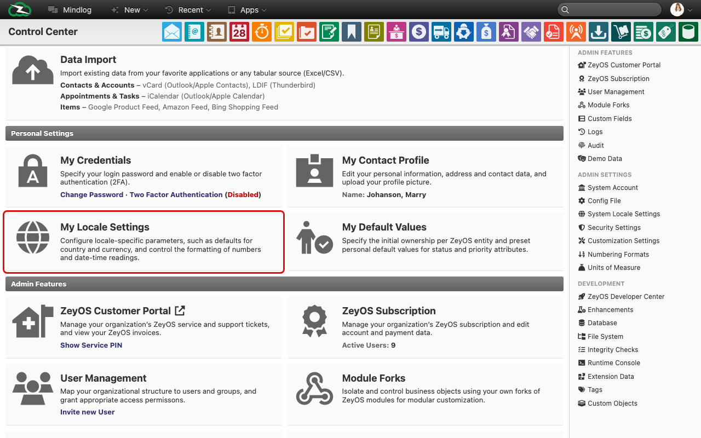Image resolution: width=701 pixels, height=438 pixels.
Task: Open the user avatar menu
Action: coord(682,9)
